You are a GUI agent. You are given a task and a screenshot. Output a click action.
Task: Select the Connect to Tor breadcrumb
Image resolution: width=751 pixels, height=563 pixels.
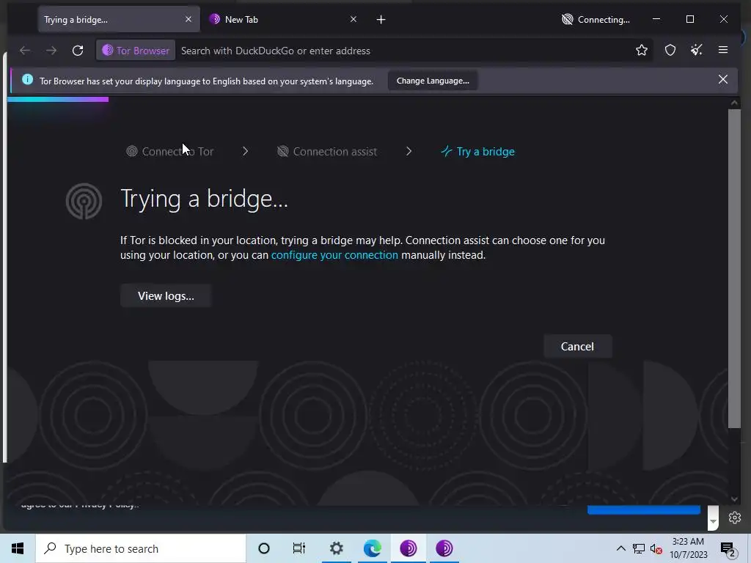tap(170, 151)
